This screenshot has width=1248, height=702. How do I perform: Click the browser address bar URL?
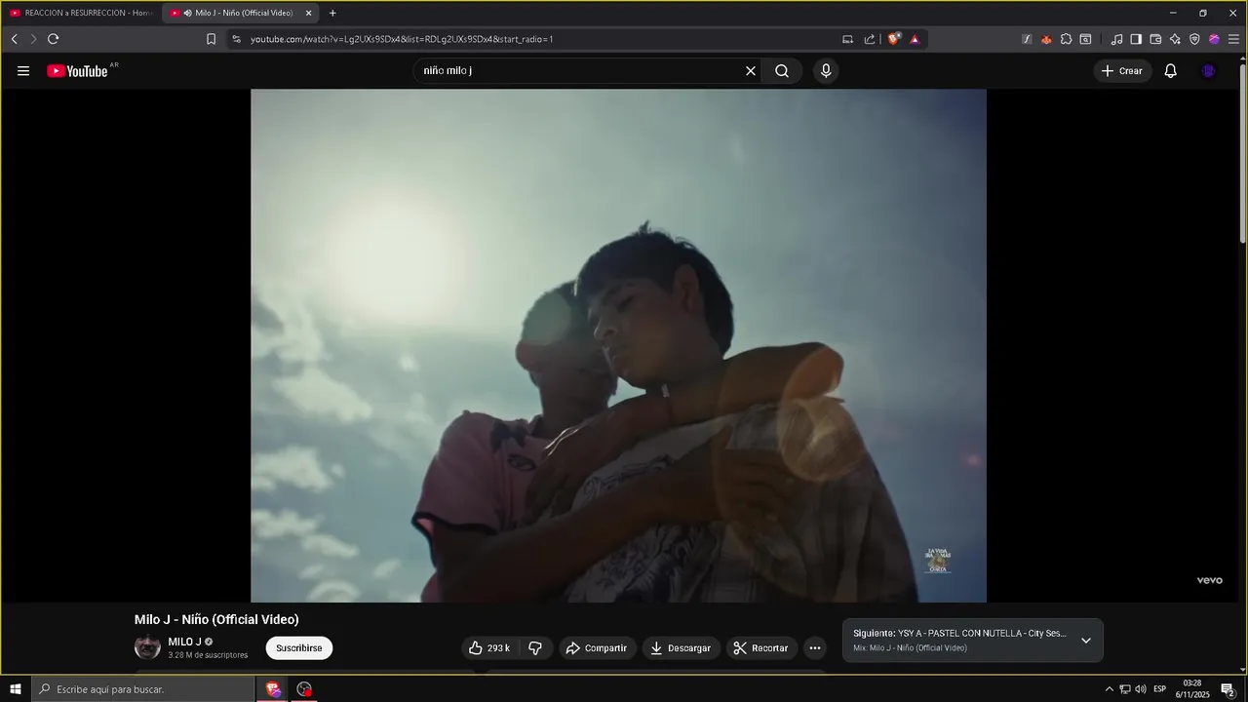pos(402,39)
